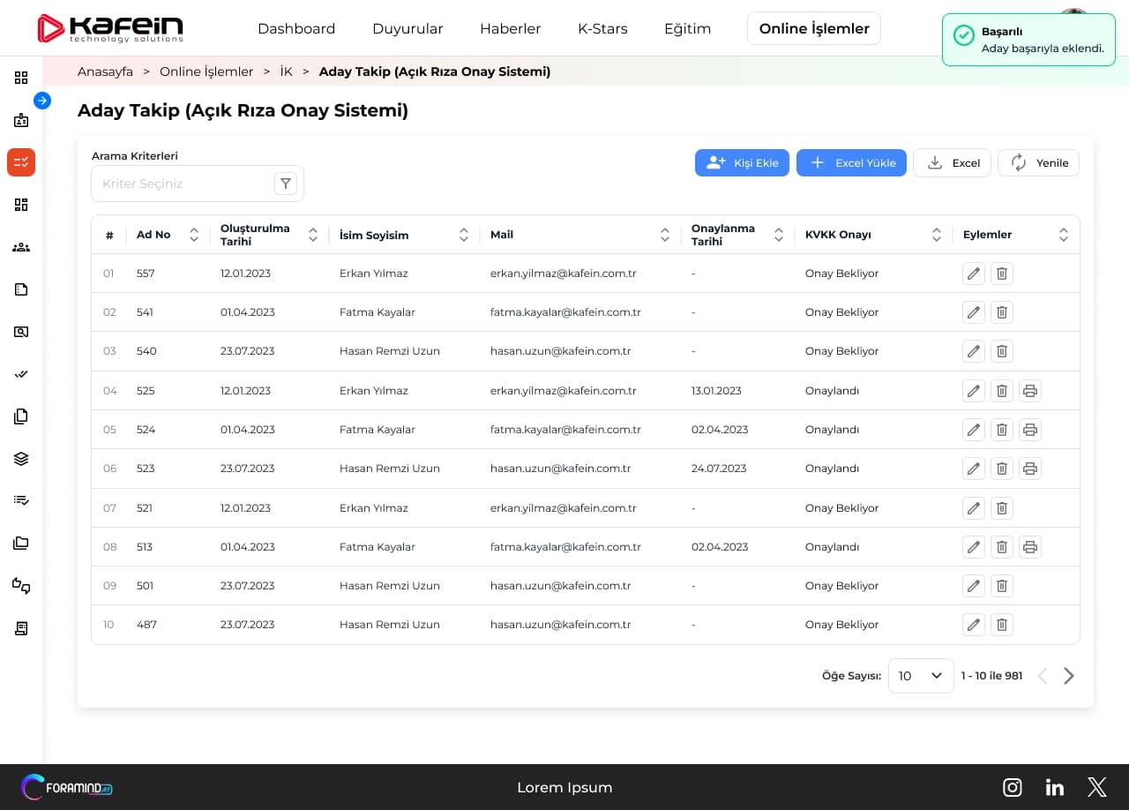
Task: Download with the Excel button
Action: pyautogui.click(x=952, y=162)
